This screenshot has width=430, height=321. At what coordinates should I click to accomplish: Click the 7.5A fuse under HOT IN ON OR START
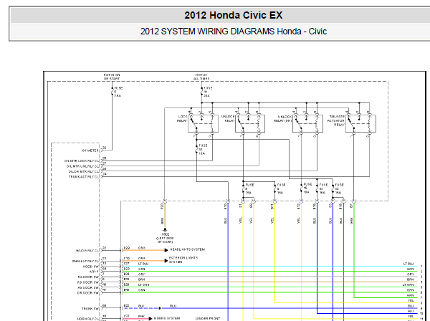pyautogui.click(x=113, y=92)
